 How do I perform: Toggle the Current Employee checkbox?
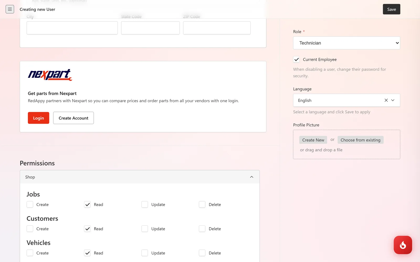pos(296,59)
